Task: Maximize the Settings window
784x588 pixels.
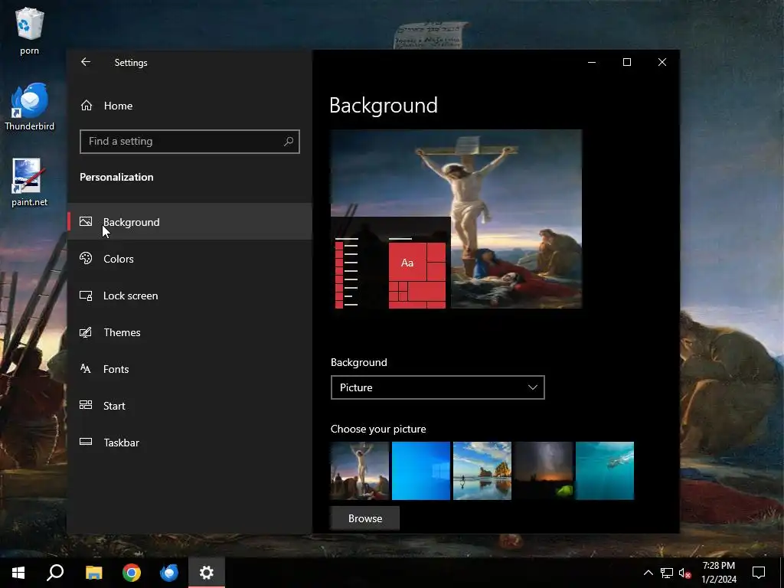Action: 627,62
